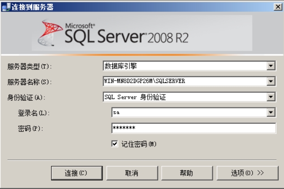
Task: Click the 服务器名称(S) label
Action: click(x=30, y=82)
